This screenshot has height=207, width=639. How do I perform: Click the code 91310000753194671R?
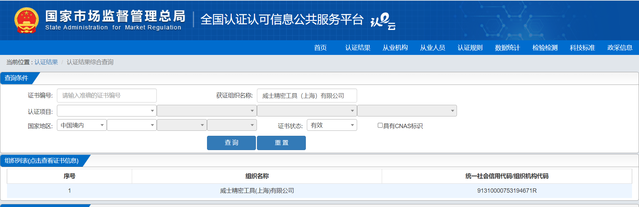pos(507,191)
